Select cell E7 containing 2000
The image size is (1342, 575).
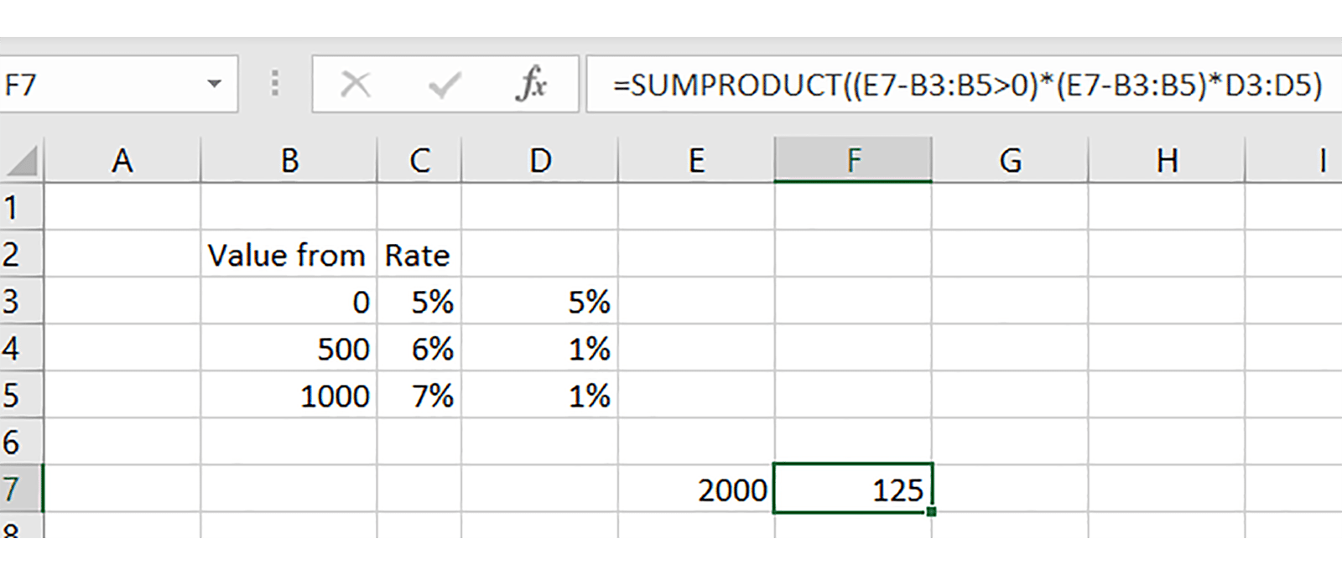coord(696,490)
